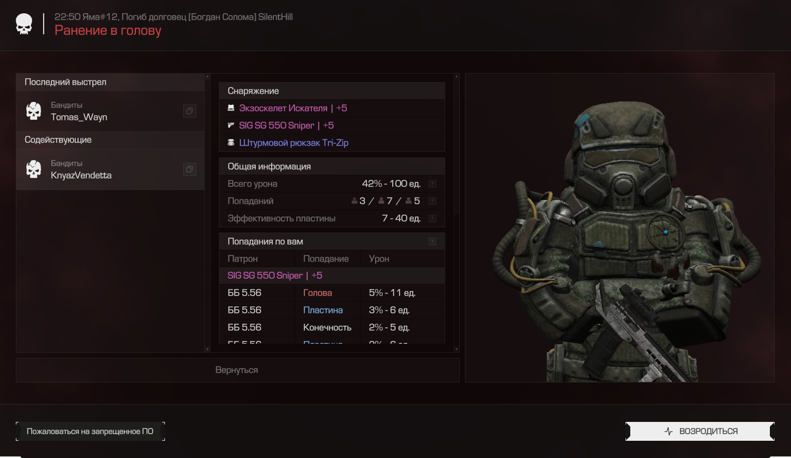
Task: Select the Tomas_Wayn last shot entry
Action: [x=110, y=111]
